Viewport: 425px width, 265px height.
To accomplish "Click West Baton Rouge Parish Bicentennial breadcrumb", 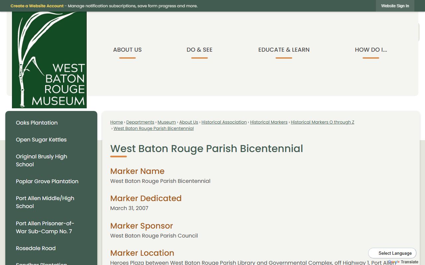I will click(154, 129).
